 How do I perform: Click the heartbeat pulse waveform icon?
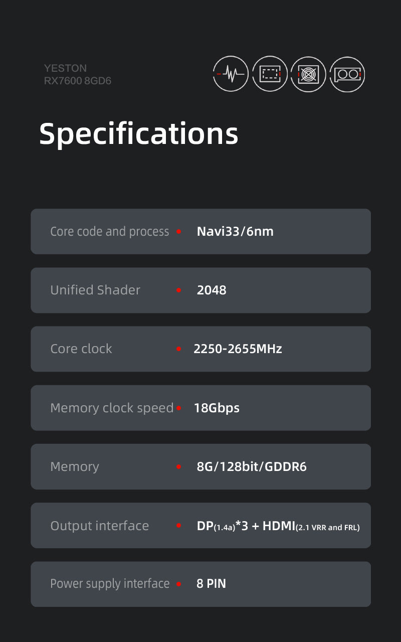(231, 74)
